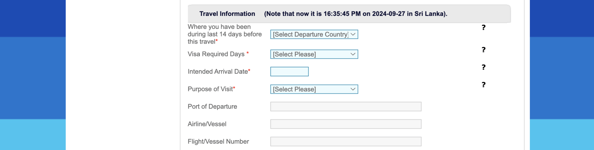Image resolution: width=594 pixels, height=150 pixels.
Task: Focus the Intended Arrival Date field
Action: tap(289, 72)
